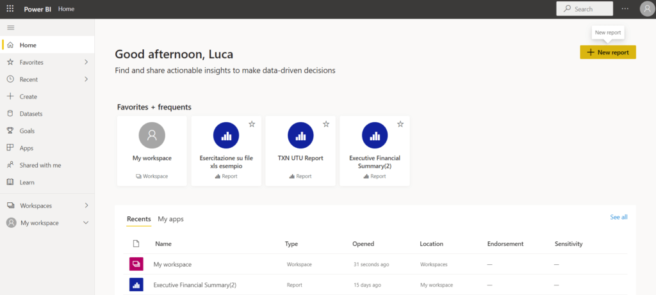Viewport: 656px width, 295px height.
Task: Click into the Search field
Action: (x=584, y=9)
